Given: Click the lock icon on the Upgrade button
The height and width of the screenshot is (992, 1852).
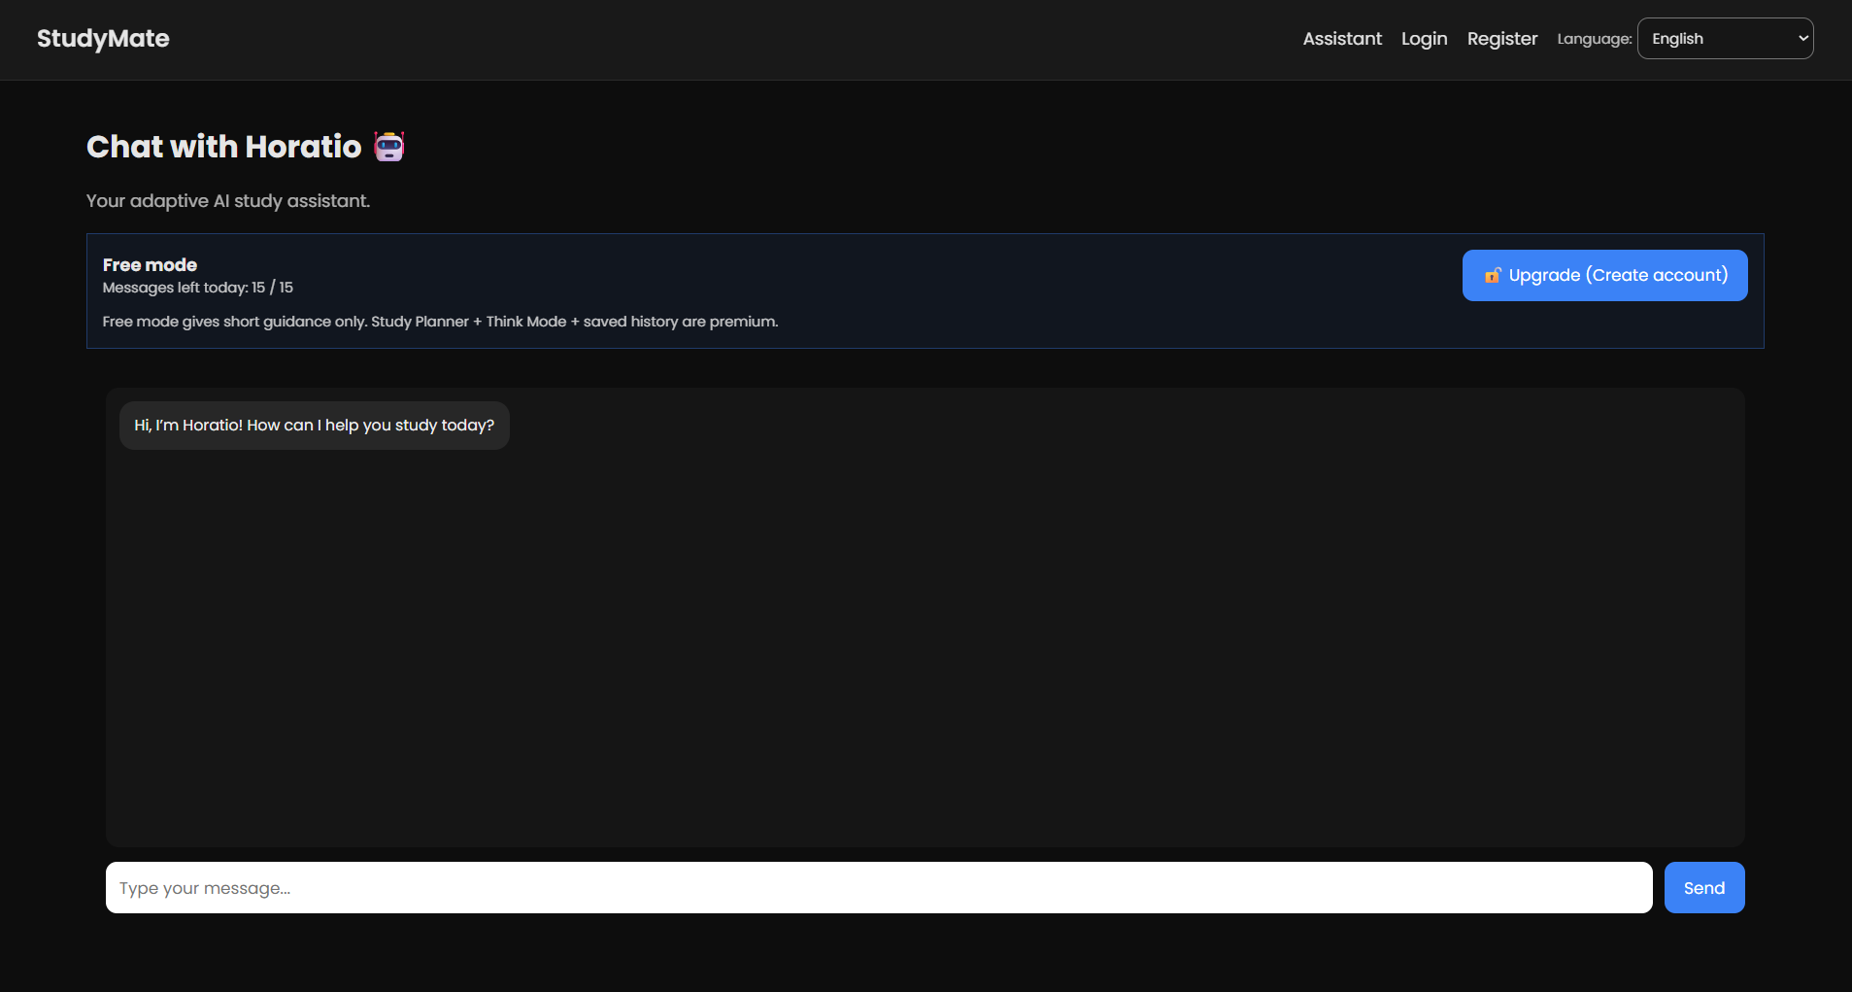Looking at the screenshot, I should pos(1493,275).
